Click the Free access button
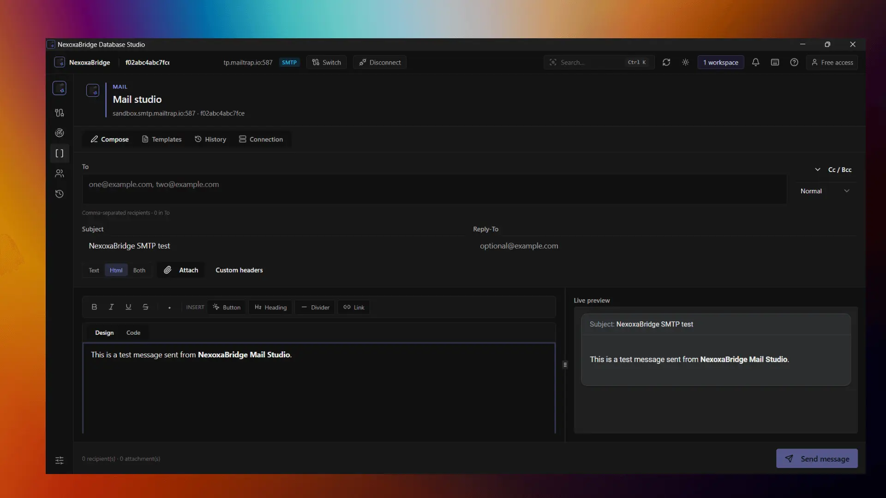The width and height of the screenshot is (886, 498). click(x=832, y=62)
